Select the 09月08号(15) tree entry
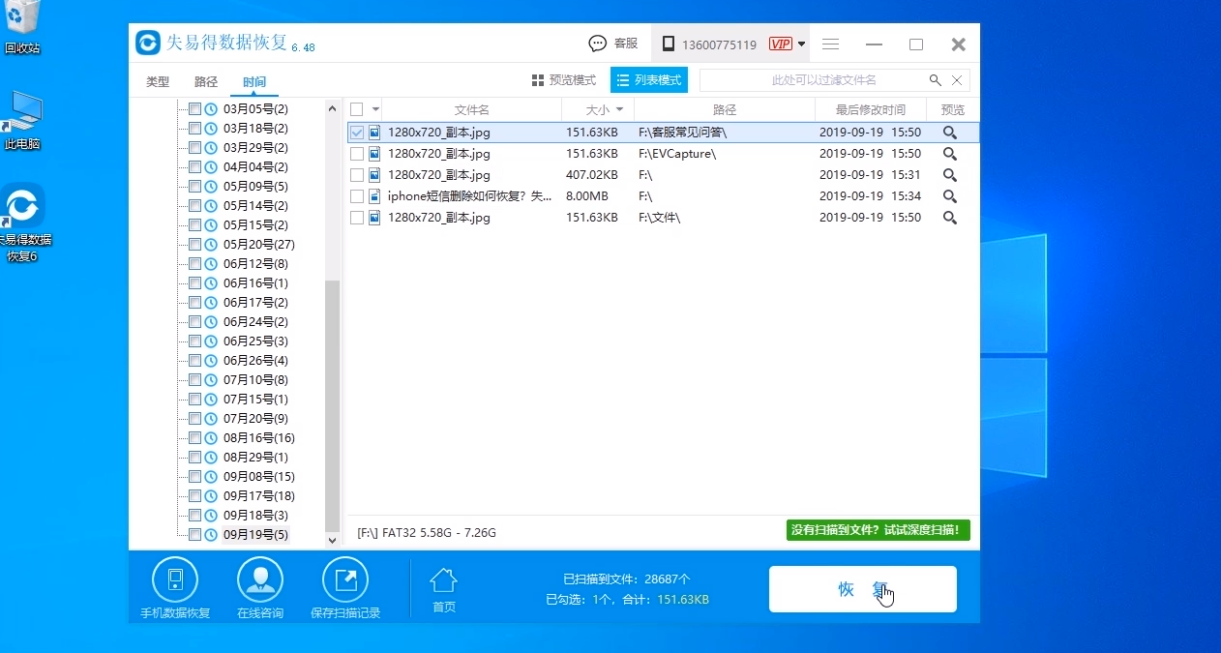This screenshot has height=653, width=1221. coord(258,477)
